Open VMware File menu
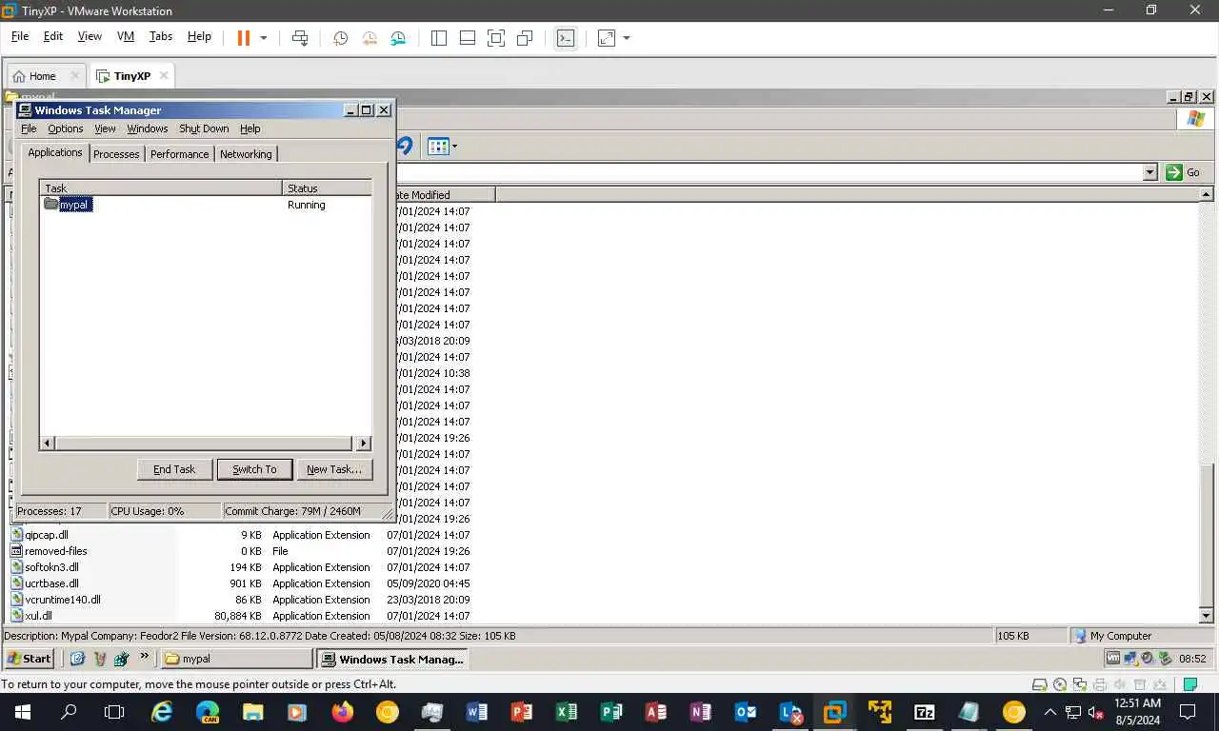The width and height of the screenshot is (1219, 731). (x=20, y=36)
